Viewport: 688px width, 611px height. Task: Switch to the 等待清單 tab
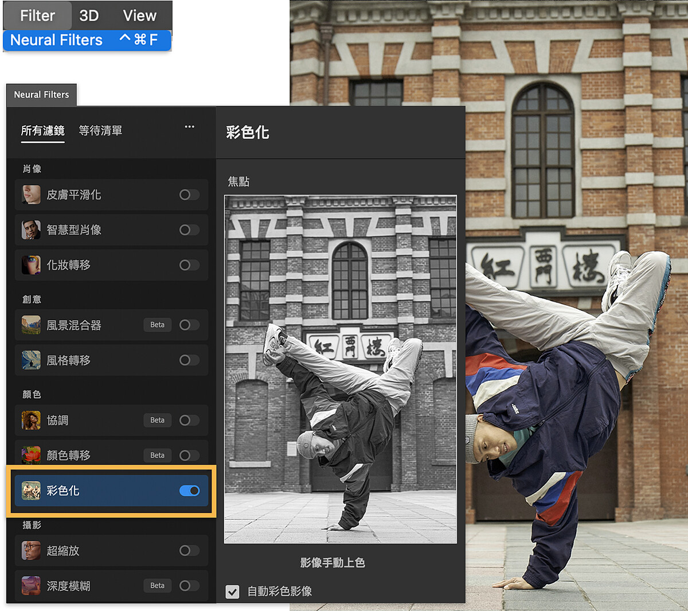pyautogui.click(x=100, y=131)
